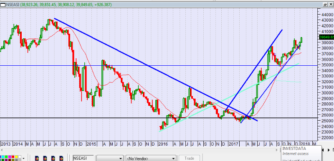Click the chart window icon beside the NSEASI title
Image resolution: width=334 pixels, height=161 pixels.
tap(3, 5)
